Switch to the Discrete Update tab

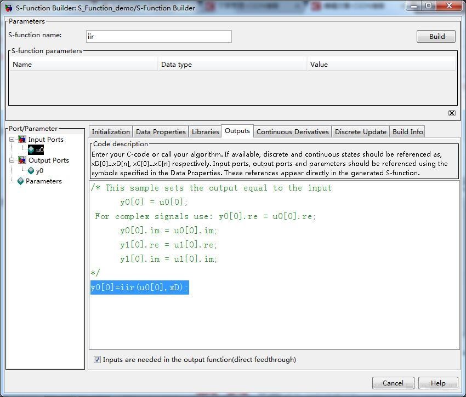click(360, 131)
